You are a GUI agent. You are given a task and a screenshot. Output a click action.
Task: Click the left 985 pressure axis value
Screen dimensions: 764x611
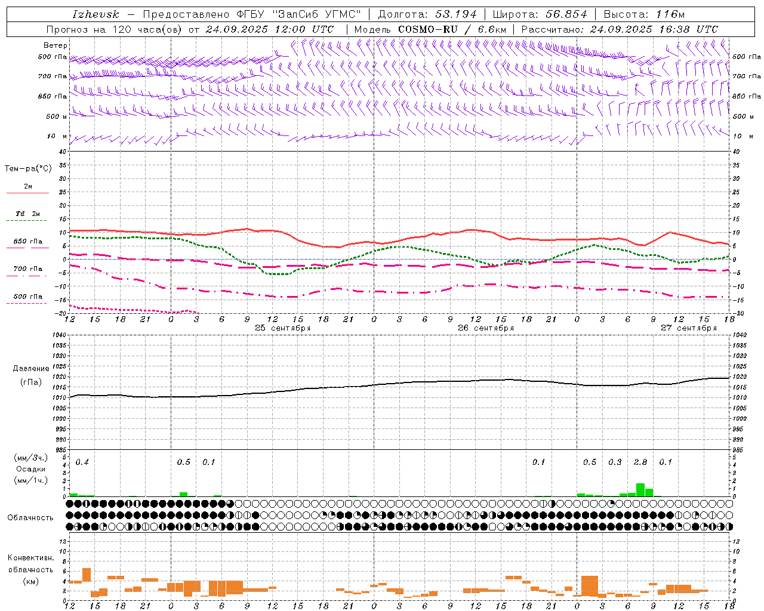coord(60,450)
